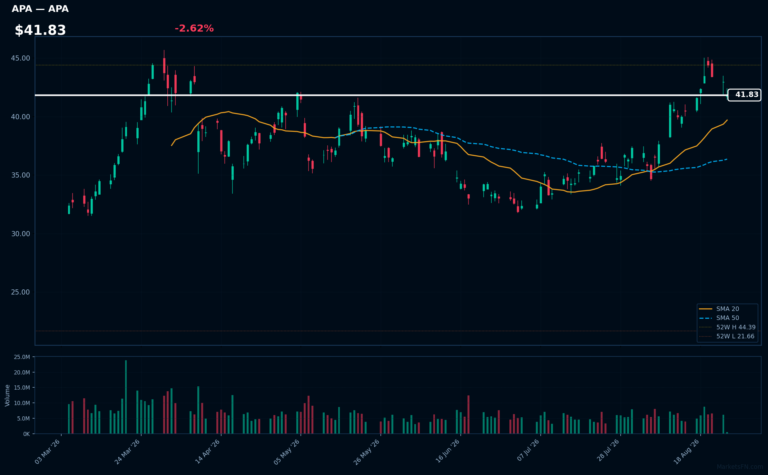
Task: Select the "52W H 44.39" legend entry
Action: pos(736,327)
